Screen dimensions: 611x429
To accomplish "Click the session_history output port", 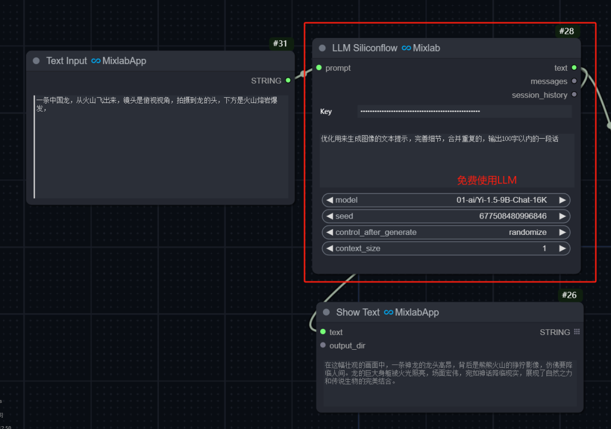I will [x=574, y=95].
